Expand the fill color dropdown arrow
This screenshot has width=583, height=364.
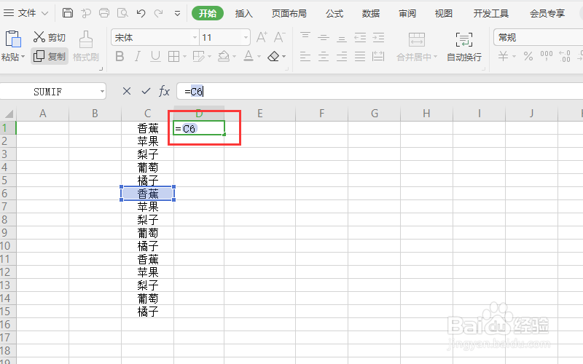[234, 57]
